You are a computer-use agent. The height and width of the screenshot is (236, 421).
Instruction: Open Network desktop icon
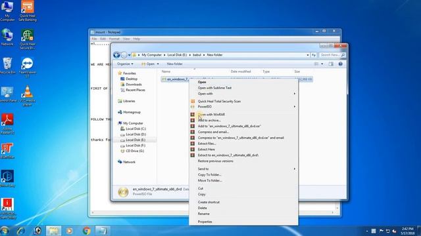(x=7, y=37)
